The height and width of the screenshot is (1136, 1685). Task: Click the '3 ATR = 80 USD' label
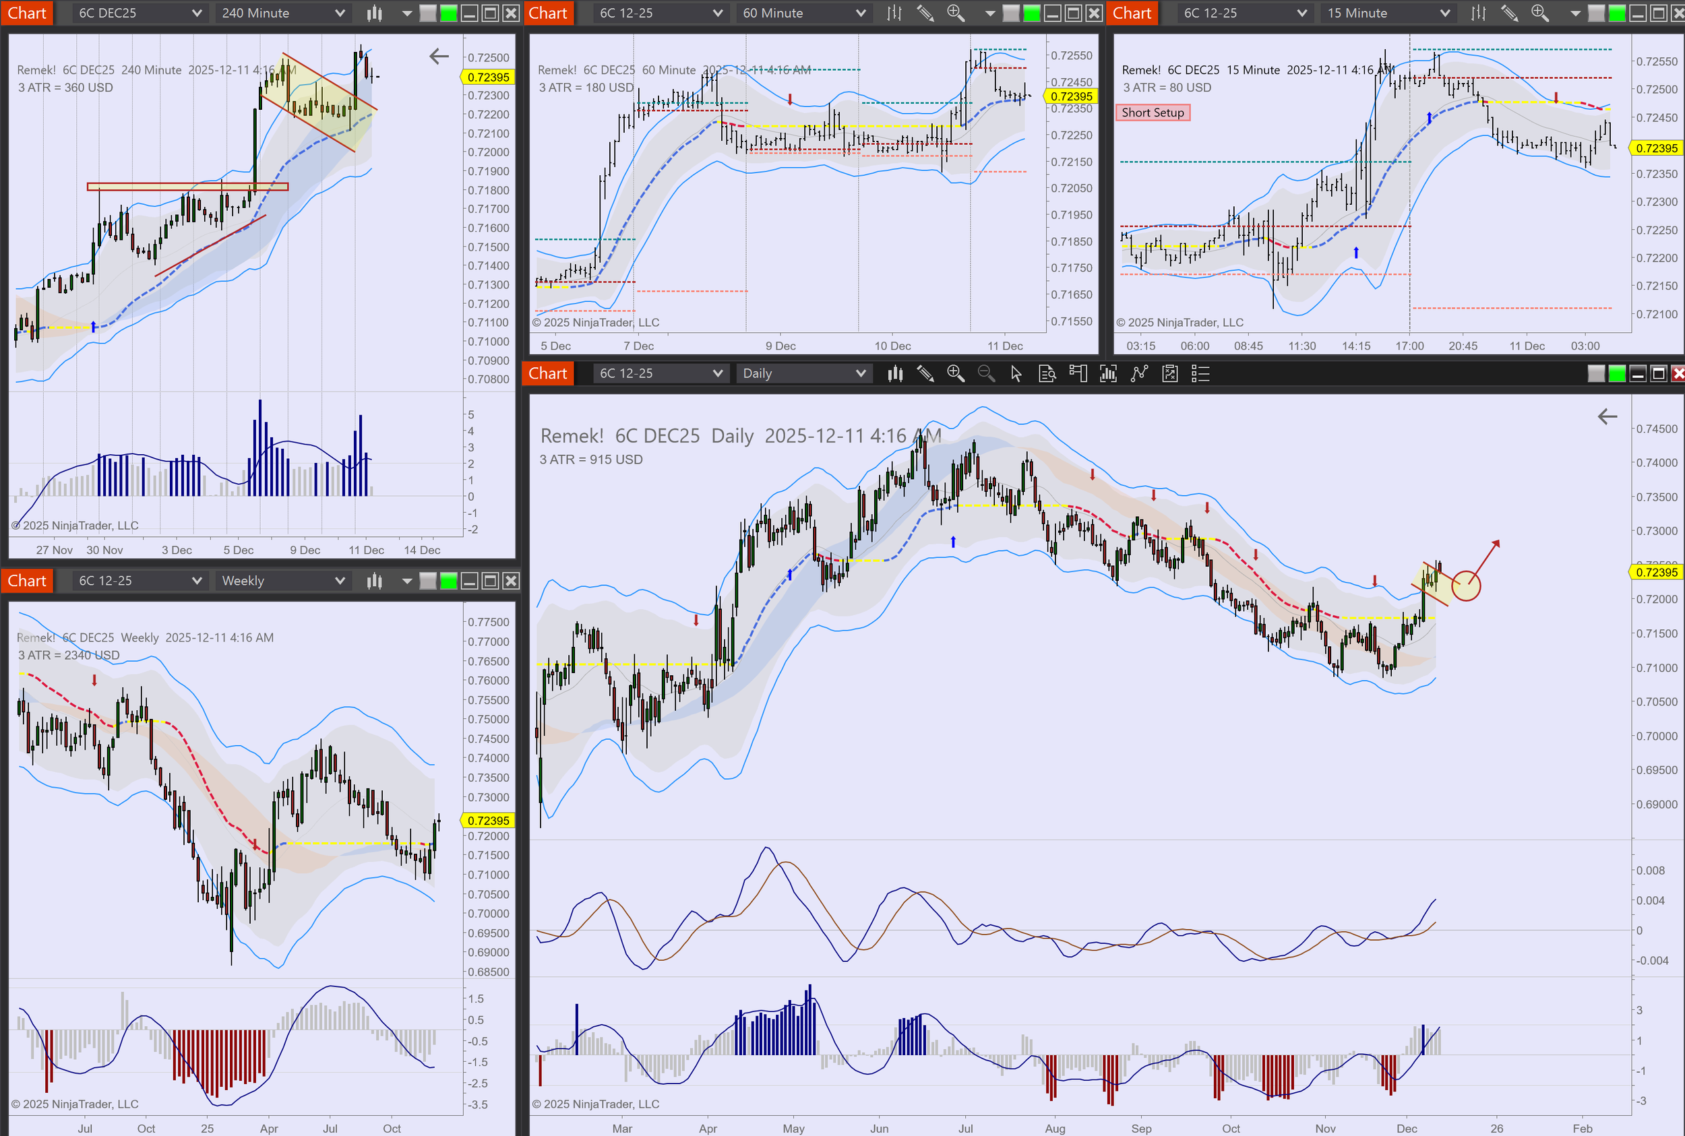point(1167,88)
